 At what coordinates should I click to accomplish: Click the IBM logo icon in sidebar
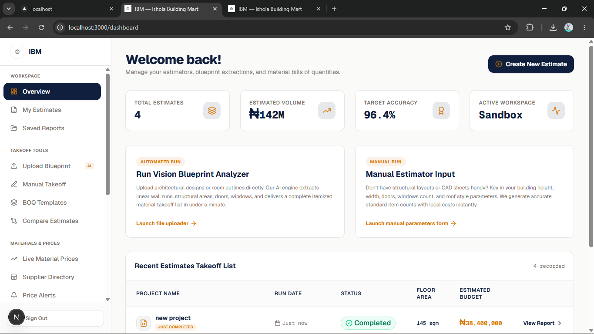[x=17, y=52]
